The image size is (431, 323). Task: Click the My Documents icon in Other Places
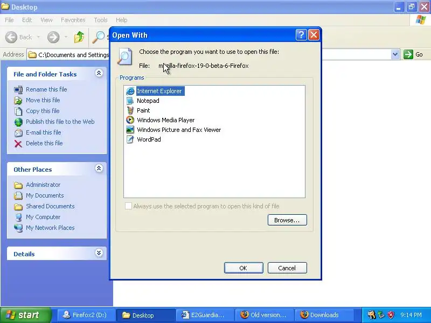point(18,195)
